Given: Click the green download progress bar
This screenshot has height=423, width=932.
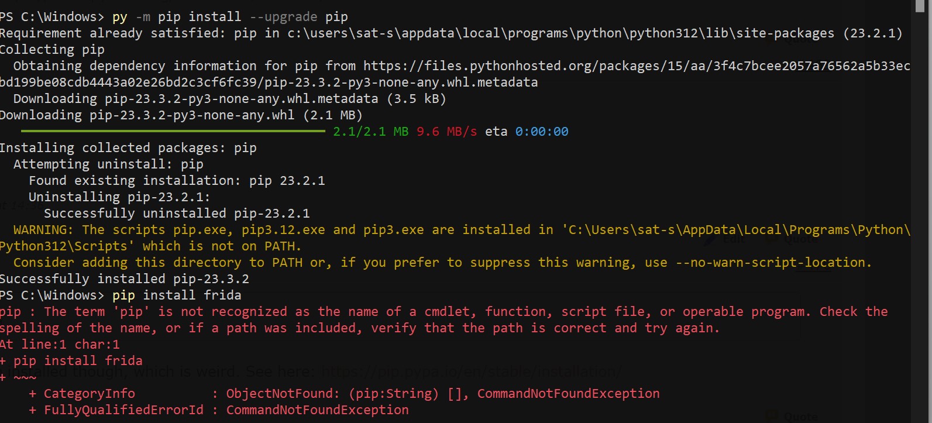Looking at the screenshot, I should (x=173, y=132).
